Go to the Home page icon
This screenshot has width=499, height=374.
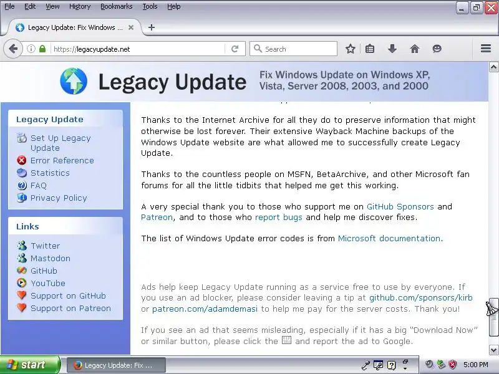(415, 49)
